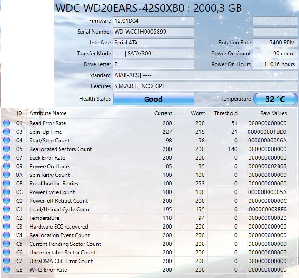Click raw value 000000003BE6

(x=268, y=210)
